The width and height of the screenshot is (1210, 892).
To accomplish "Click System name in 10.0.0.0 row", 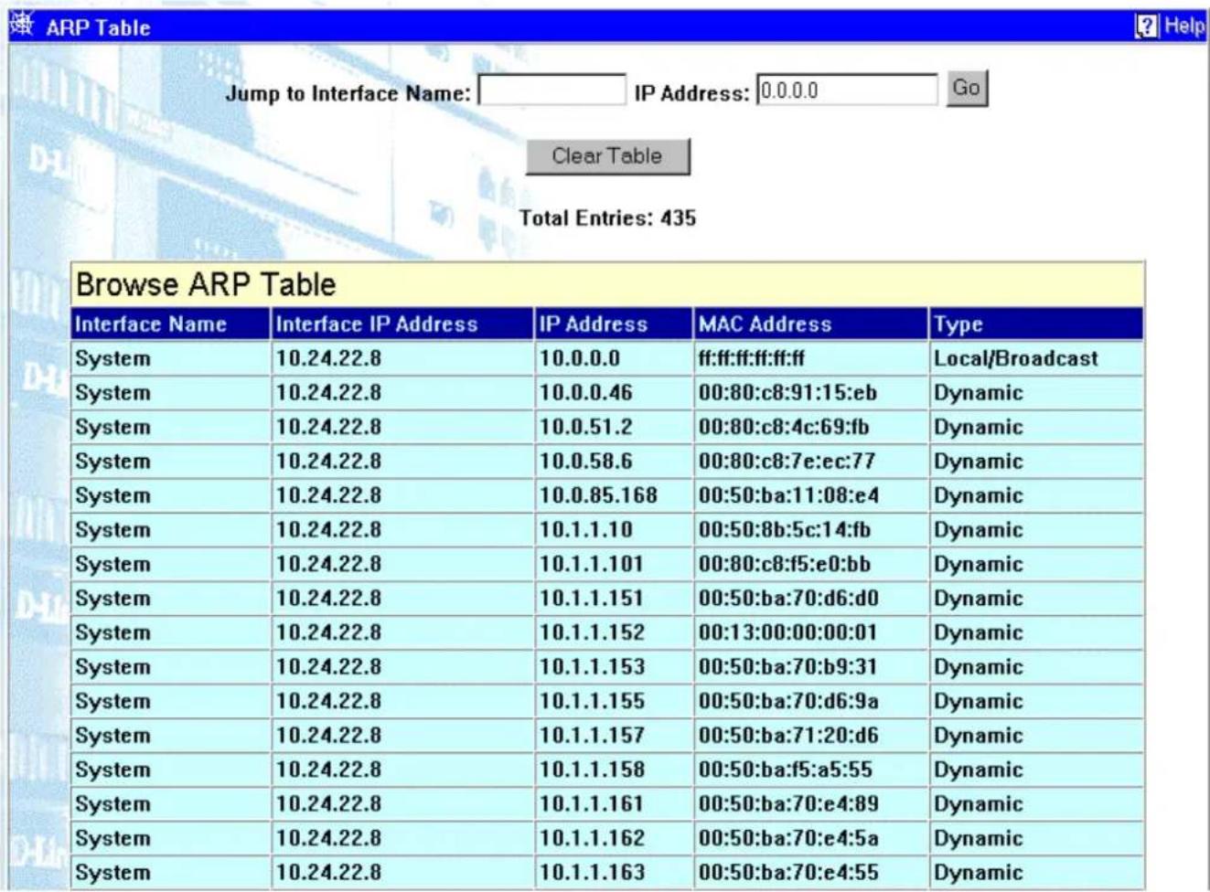I will (112, 358).
